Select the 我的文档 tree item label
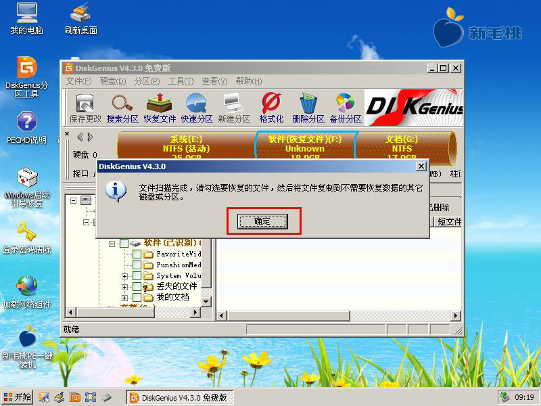The height and width of the screenshot is (406, 541). [x=172, y=297]
